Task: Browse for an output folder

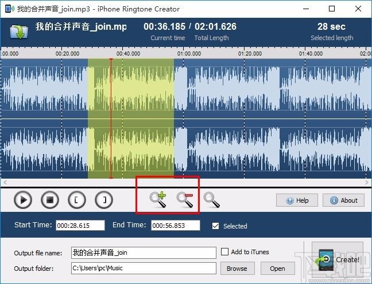Action: pyautogui.click(x=237, y=268)
